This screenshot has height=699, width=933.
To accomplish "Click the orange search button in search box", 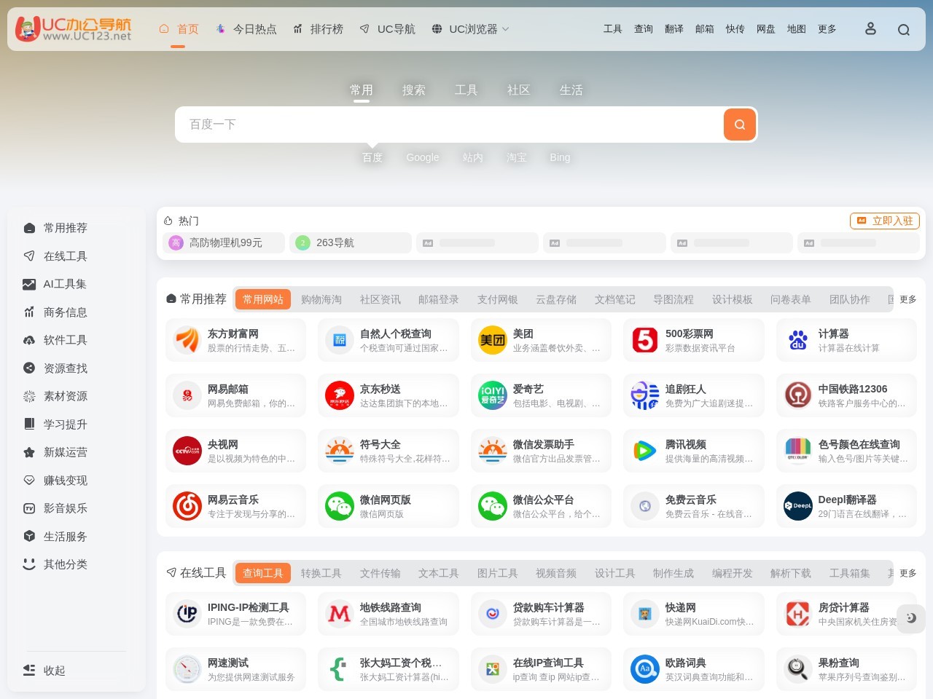I will click(x=739, y=125).
